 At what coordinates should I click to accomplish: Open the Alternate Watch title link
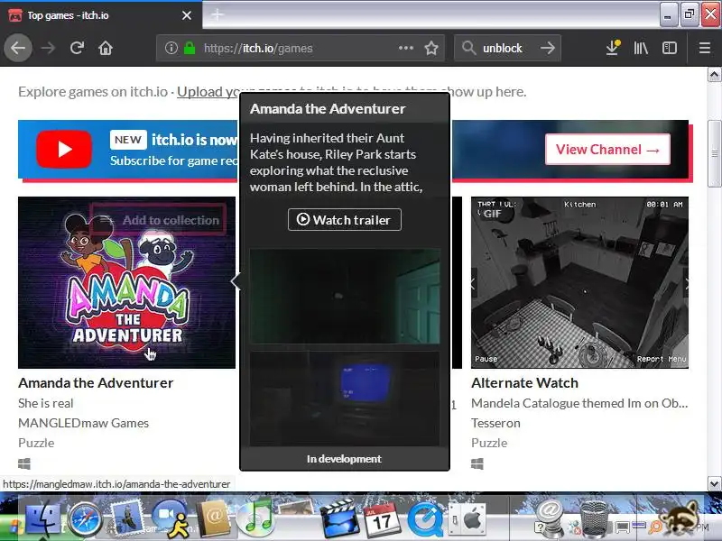[x=524, y=382]
